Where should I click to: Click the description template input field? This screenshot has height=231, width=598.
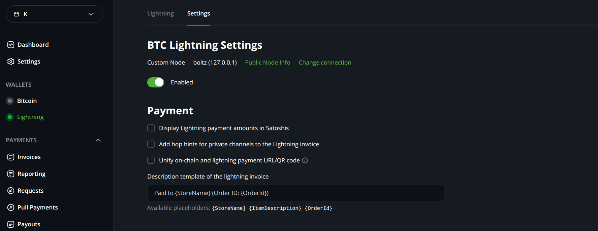click(x=296, y=193)
